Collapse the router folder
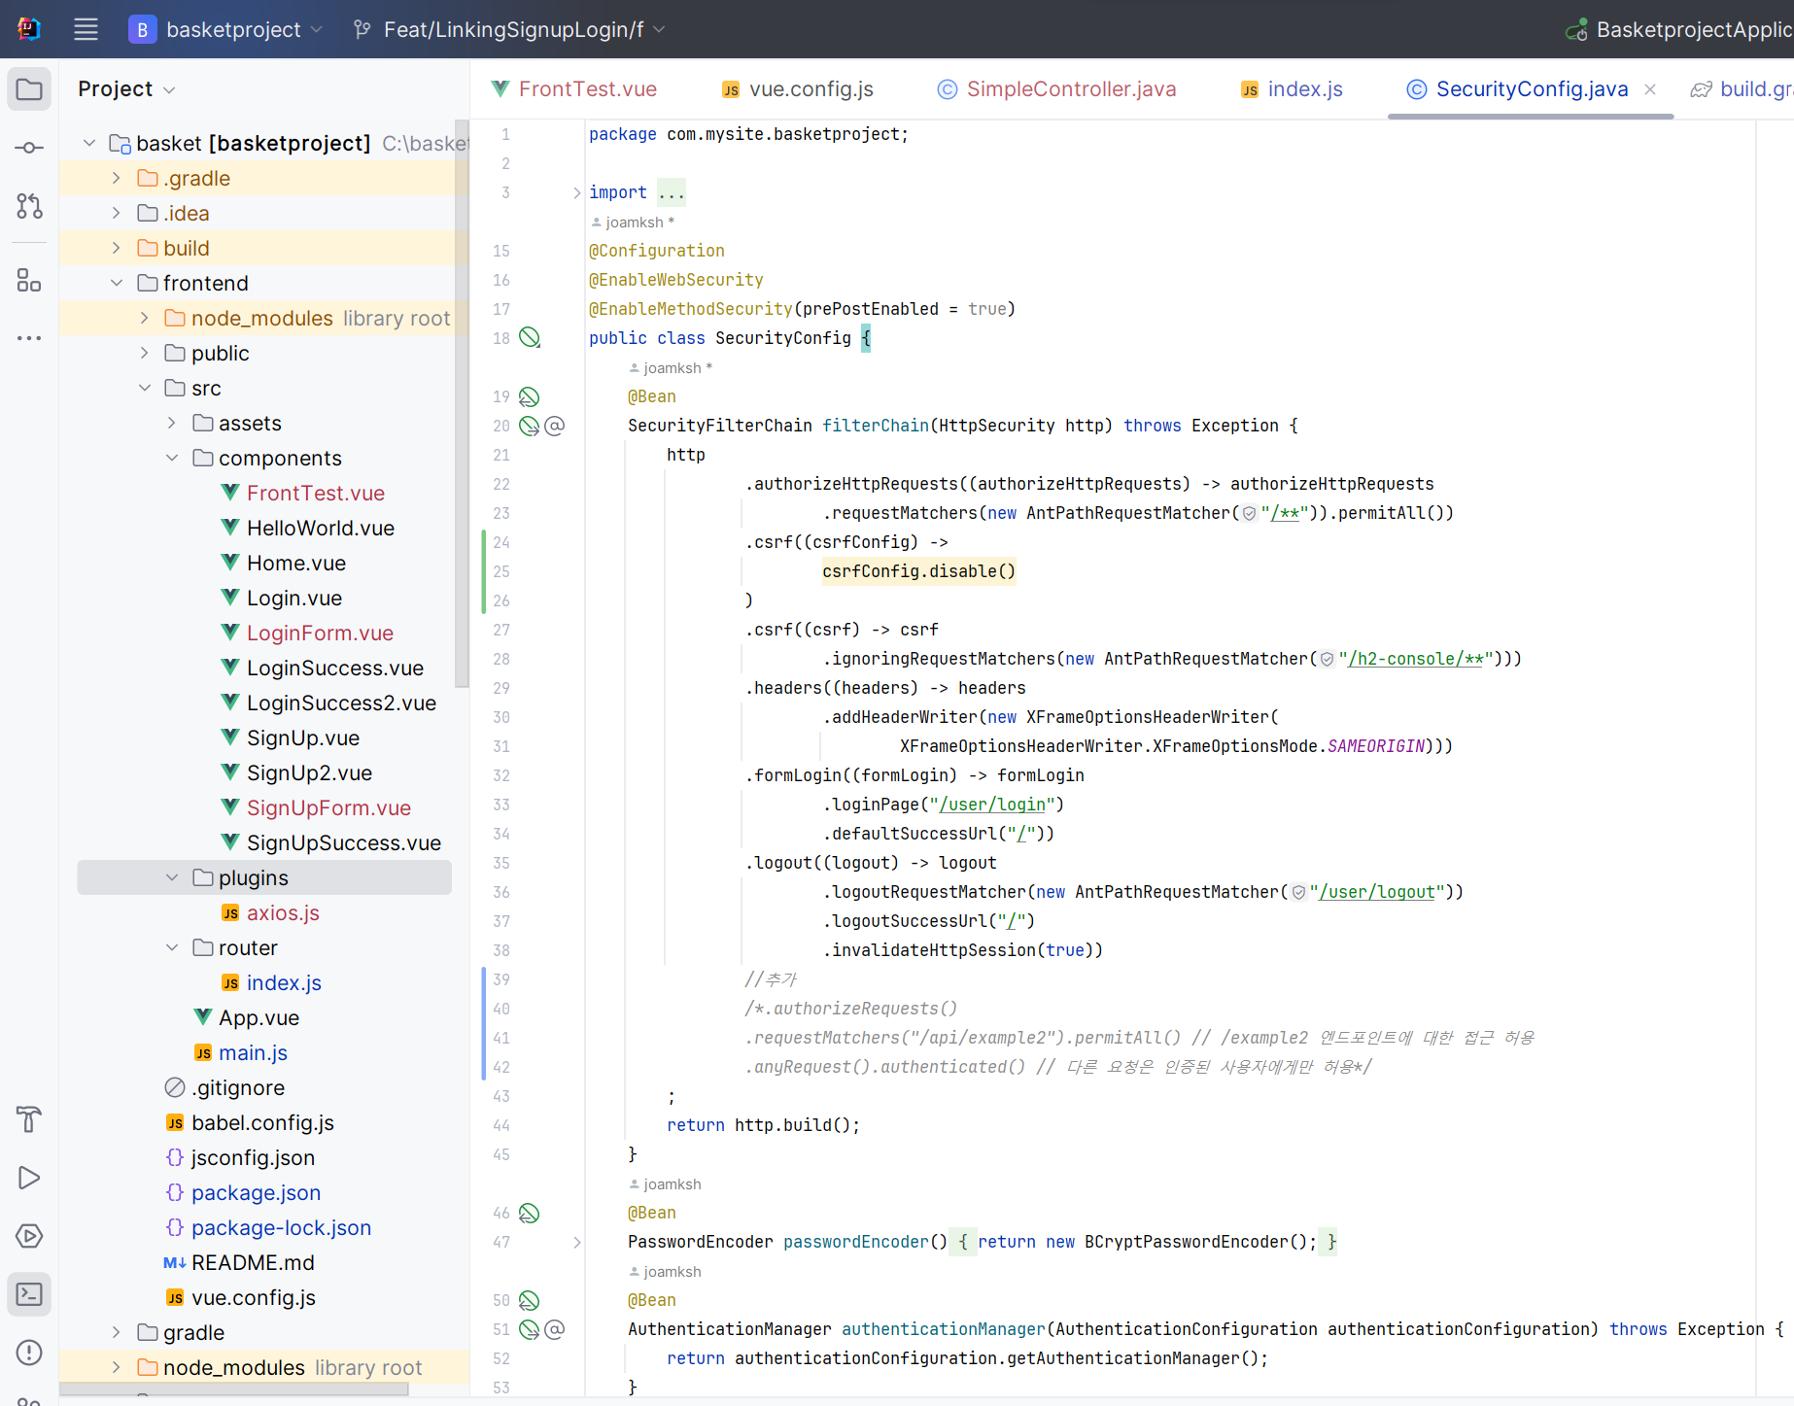The height and width of the screenshot is (1406, 1794). [172, 947]
